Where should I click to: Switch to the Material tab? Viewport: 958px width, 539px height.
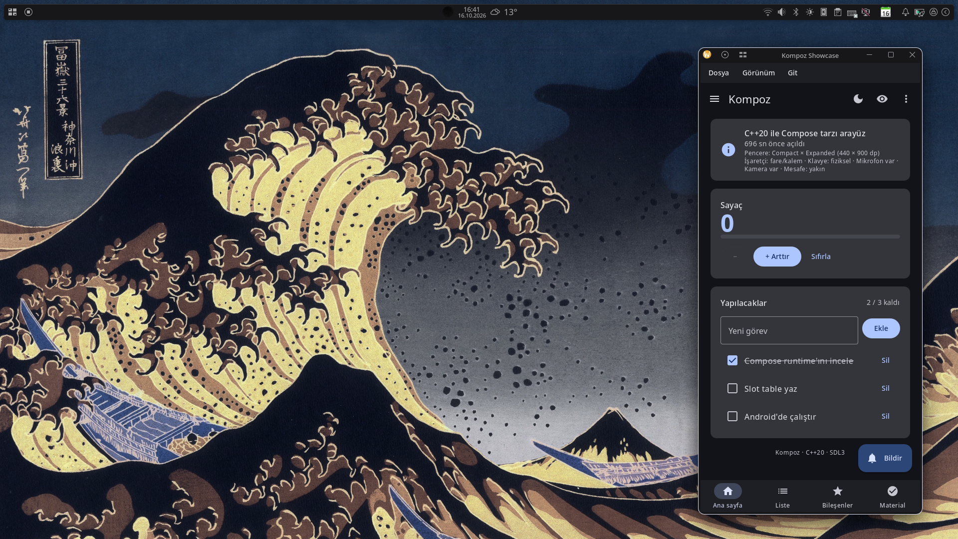[x=893, y=497]
